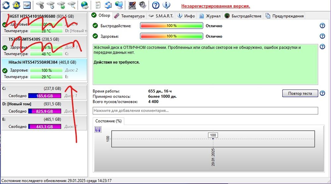This screenshot has width=331, height=184.
Task: Select the TS256GMTS430S disk entry
Action: 44,47
